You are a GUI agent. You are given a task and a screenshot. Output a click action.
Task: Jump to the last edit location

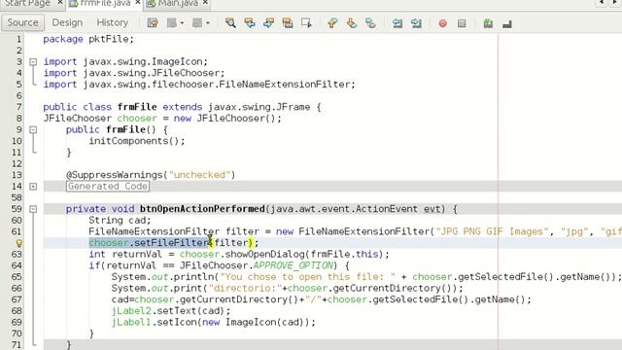click(153, 23)
